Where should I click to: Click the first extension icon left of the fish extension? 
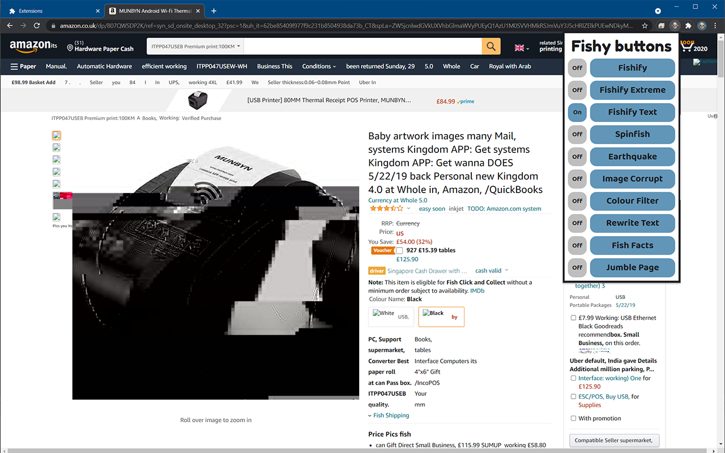click(661, 25)
